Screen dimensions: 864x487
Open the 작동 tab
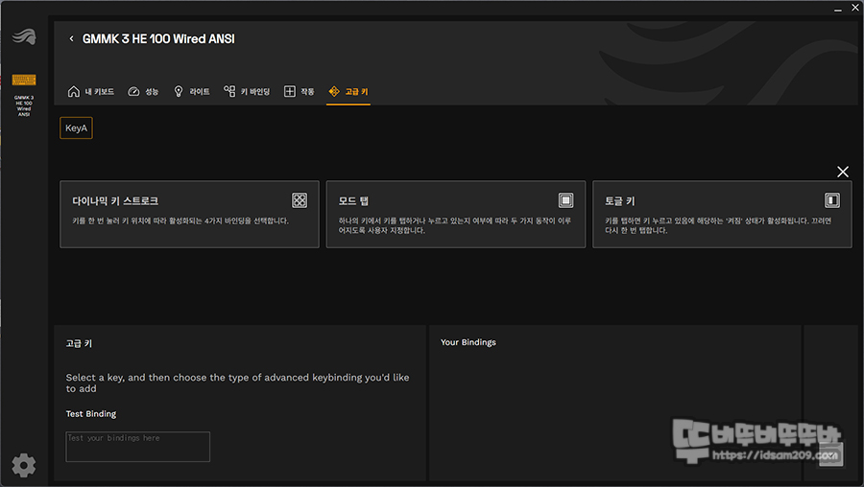point(300,91)
